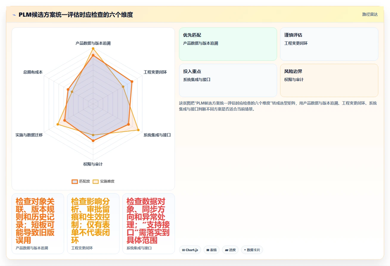The height and width of the screenshot is (266, 390).
Task: Click the 路径雷达 label in header
Action: tap(370, 14)
